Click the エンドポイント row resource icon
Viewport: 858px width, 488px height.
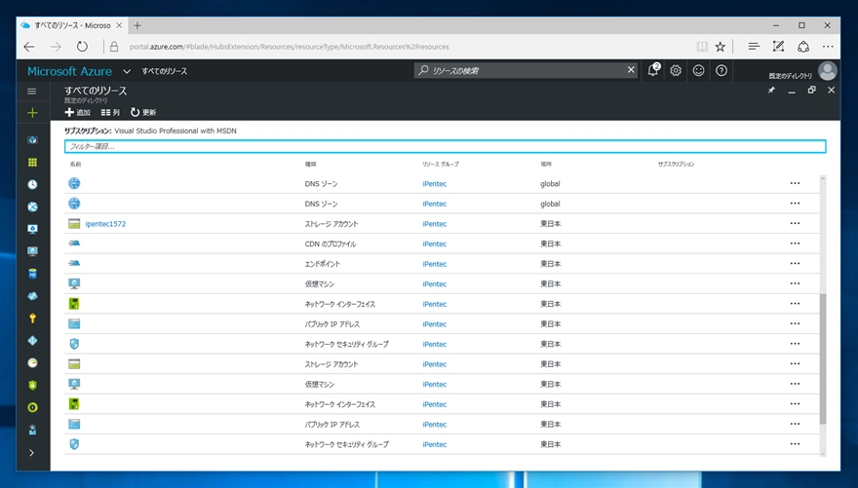74,263
